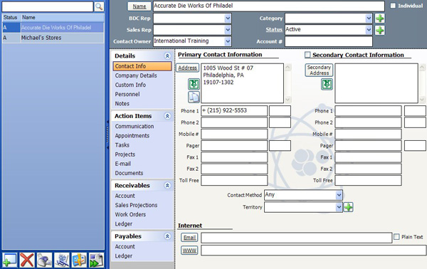427x269 pixels.
Task: Click the primary Phone 1 field
Action: [234, 111]
